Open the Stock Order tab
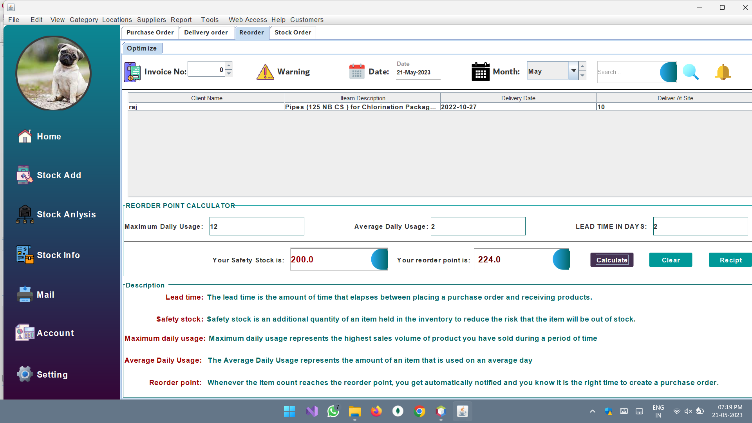 tap(293, 33)
